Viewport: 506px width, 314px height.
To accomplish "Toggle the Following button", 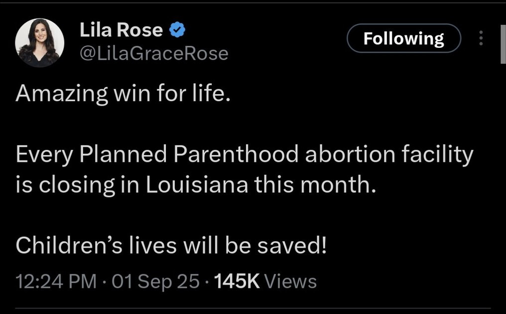I will pos(403,38).
